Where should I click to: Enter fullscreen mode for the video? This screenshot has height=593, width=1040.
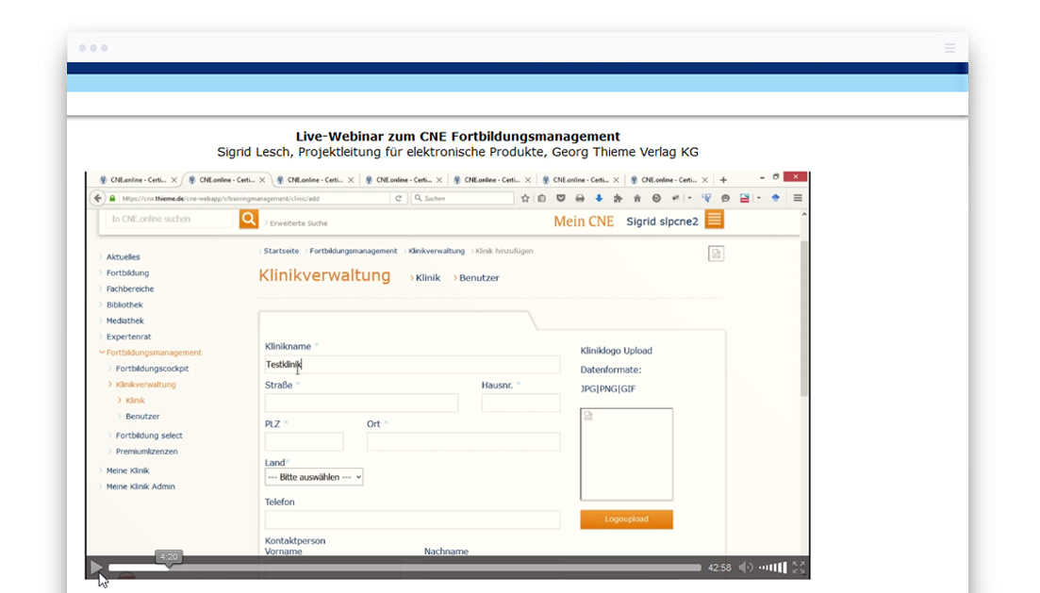pyautogui.click(x=799, y=568)
